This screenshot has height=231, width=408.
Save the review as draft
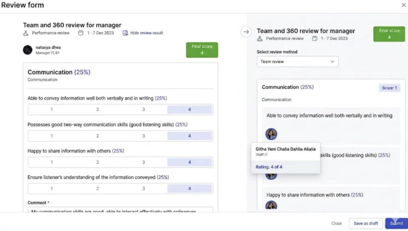[365, 223]
